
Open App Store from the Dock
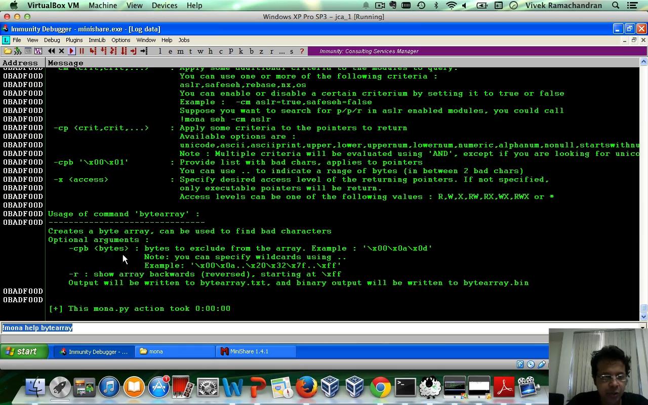coord(158,388)
